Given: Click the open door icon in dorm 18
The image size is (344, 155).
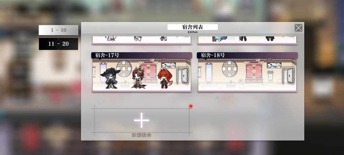Looking at the screenshot, I should point(289,75).
